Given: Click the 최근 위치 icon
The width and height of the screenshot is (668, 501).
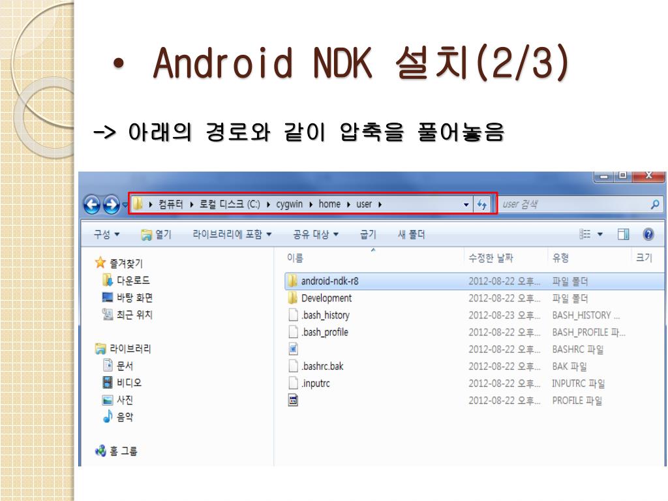Looking at the screenshot, I should (x=108, y=314).
